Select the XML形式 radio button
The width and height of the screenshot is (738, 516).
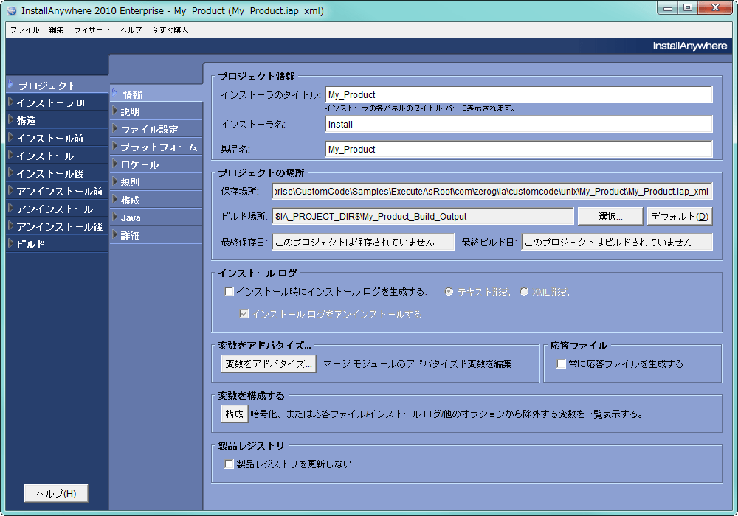[x=524, y=290]
